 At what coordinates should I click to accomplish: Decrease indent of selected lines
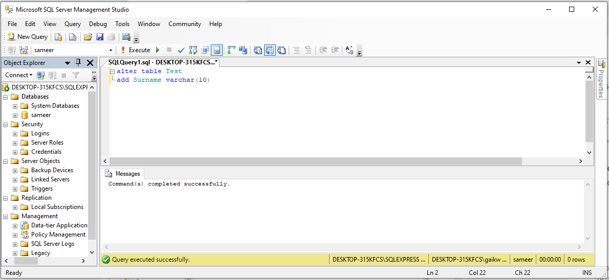pyautogui.click(x=323, y=50)
